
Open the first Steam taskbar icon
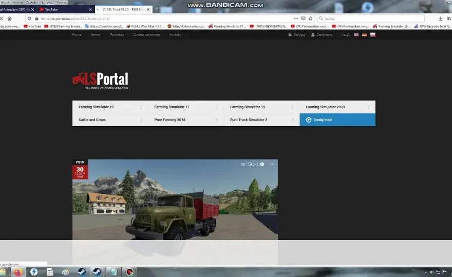82,272
